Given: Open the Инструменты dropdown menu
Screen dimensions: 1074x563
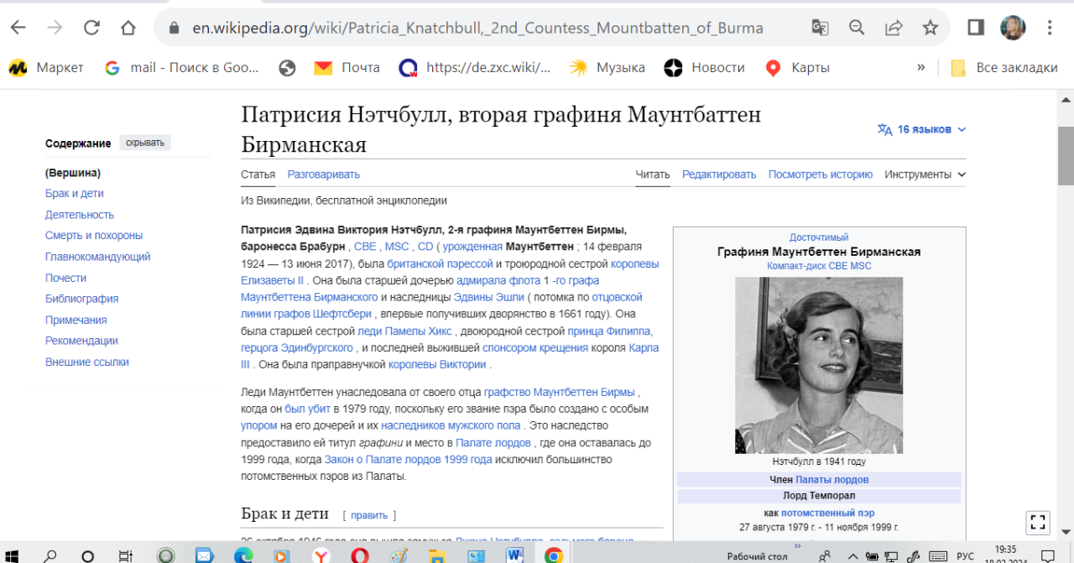Looking at the screenshot, I should point(925,175).
